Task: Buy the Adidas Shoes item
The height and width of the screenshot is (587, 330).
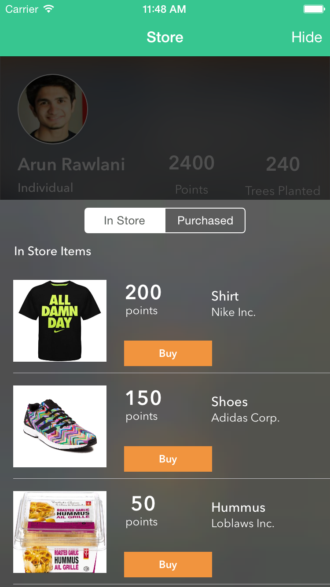Action: [168, 459]
